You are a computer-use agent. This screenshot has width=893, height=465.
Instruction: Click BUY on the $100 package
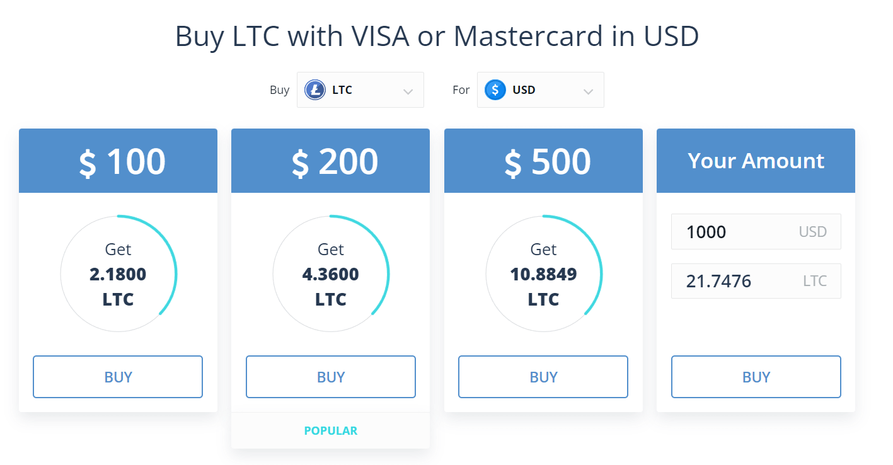tap(118, 376)
